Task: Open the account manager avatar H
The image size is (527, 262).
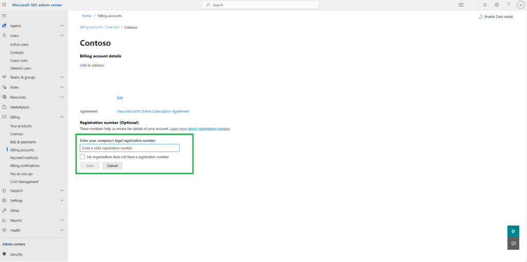Action: click(x=521, y=5)
